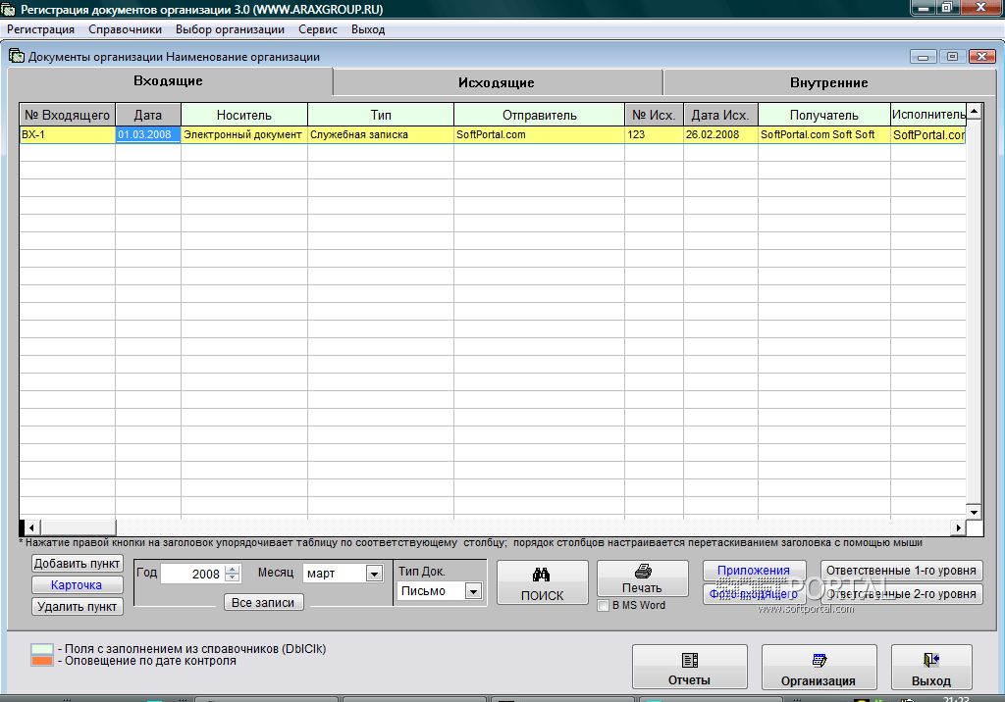Open the Выбор организации menu
The width and height of the screenshot is (1005, 702).
point(230,29)
